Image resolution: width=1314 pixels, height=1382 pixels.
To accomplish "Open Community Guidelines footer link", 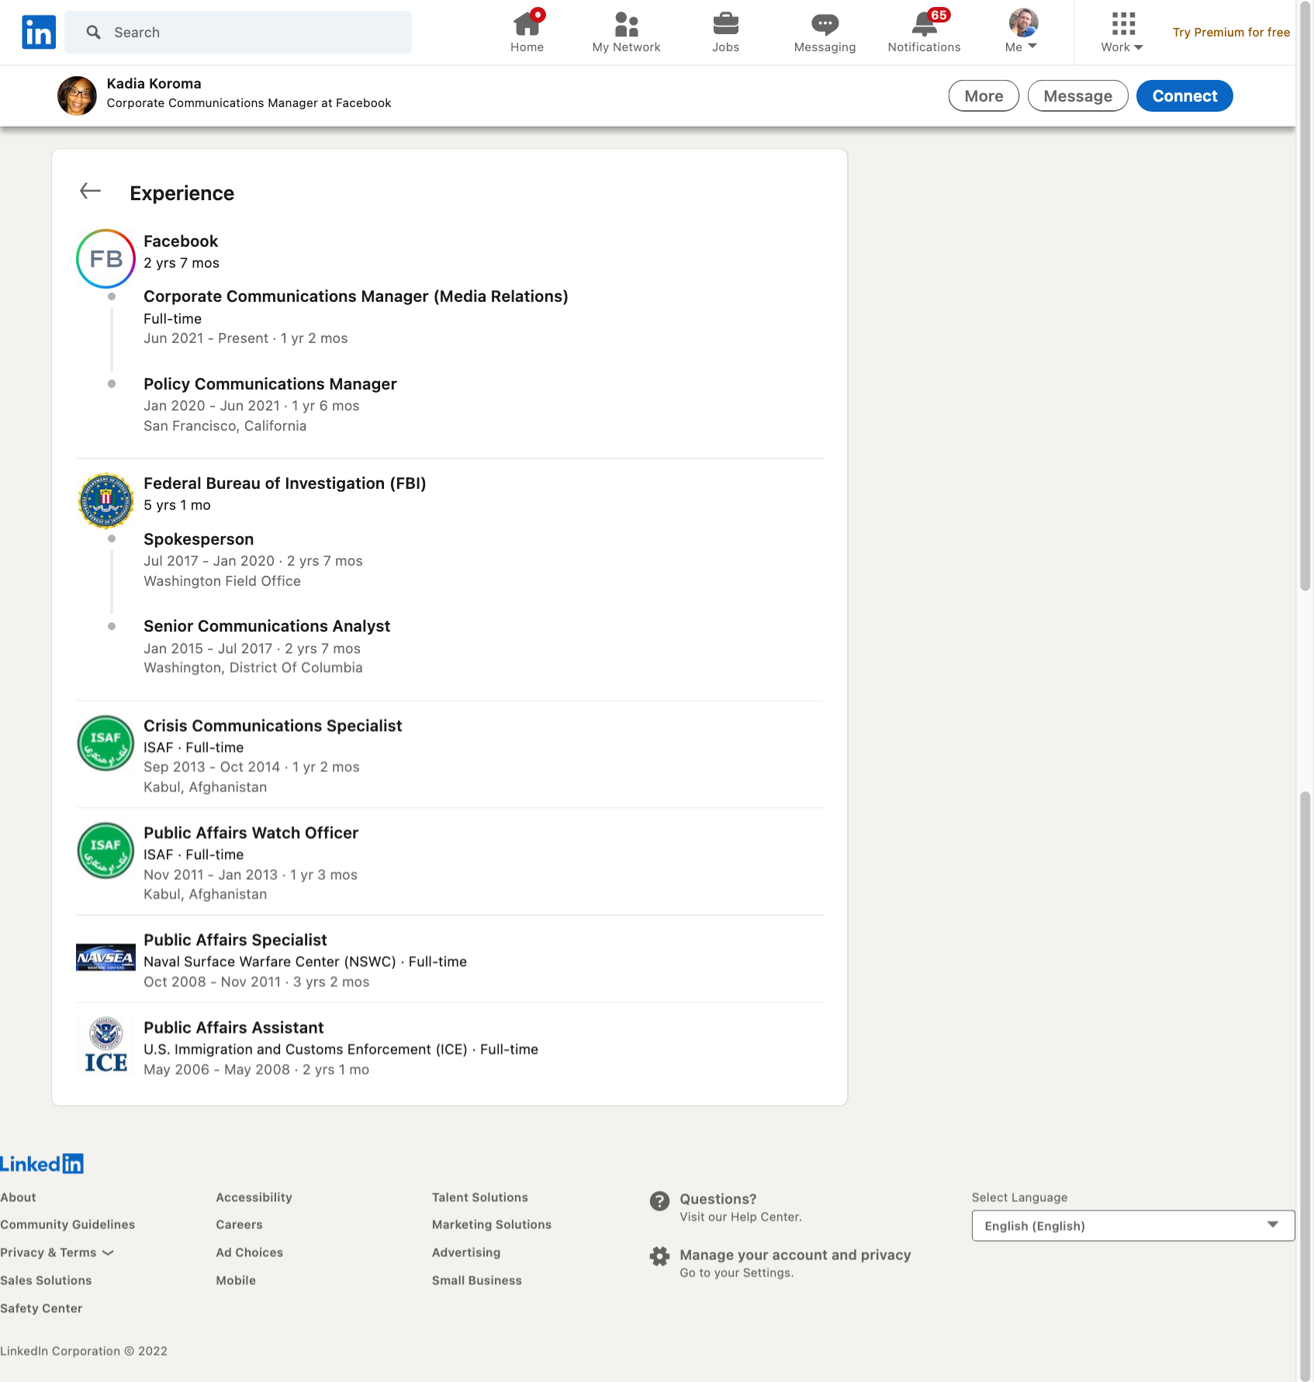I will (x=67, y=1224).
